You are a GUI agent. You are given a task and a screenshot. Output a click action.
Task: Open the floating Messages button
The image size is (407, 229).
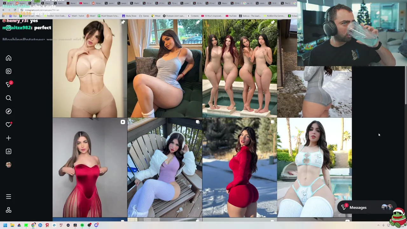[x=367, y=207]
